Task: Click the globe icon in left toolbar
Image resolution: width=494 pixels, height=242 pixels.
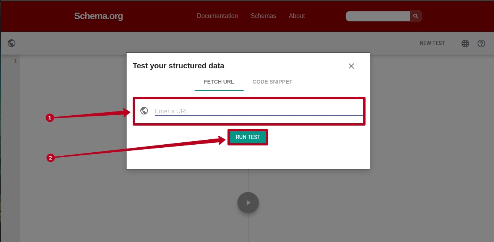Action: 11,43
